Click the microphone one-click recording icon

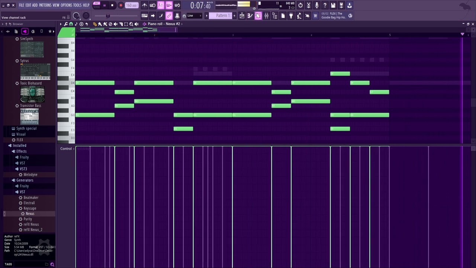click(317, 5)
